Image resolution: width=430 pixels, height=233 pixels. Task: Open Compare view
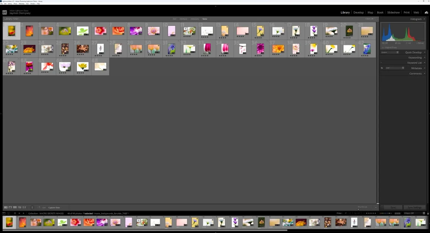tap(15, 207)
